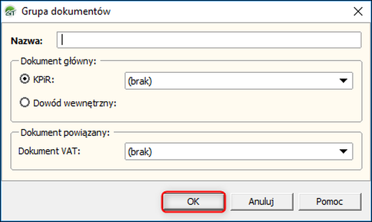Click the Dokument VAT field label

point(49,151)
